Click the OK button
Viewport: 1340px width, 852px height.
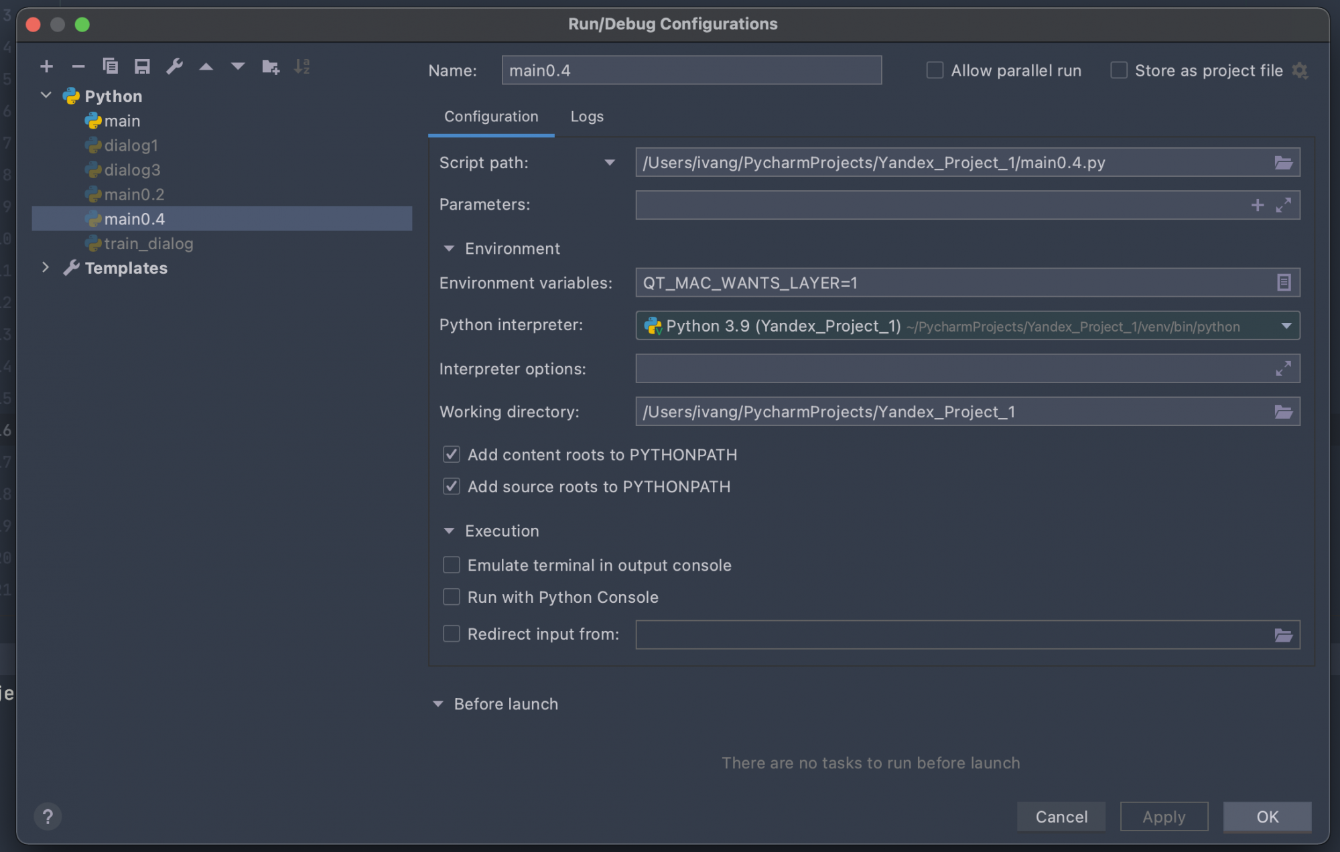(1266, 816)
